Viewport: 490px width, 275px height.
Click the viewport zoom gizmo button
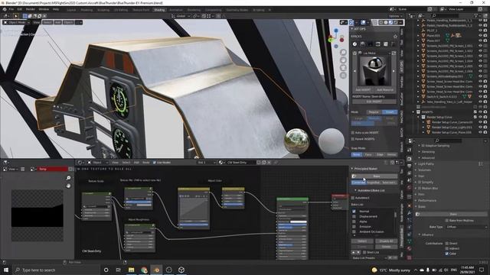click(344, 52)
